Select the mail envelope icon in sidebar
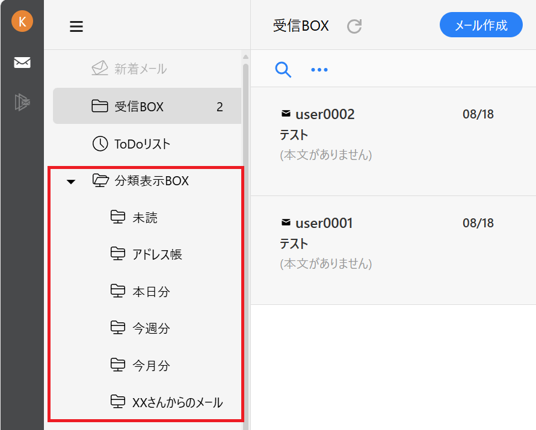The width and height of the screenshot is (536, 430). click(22, 63)
